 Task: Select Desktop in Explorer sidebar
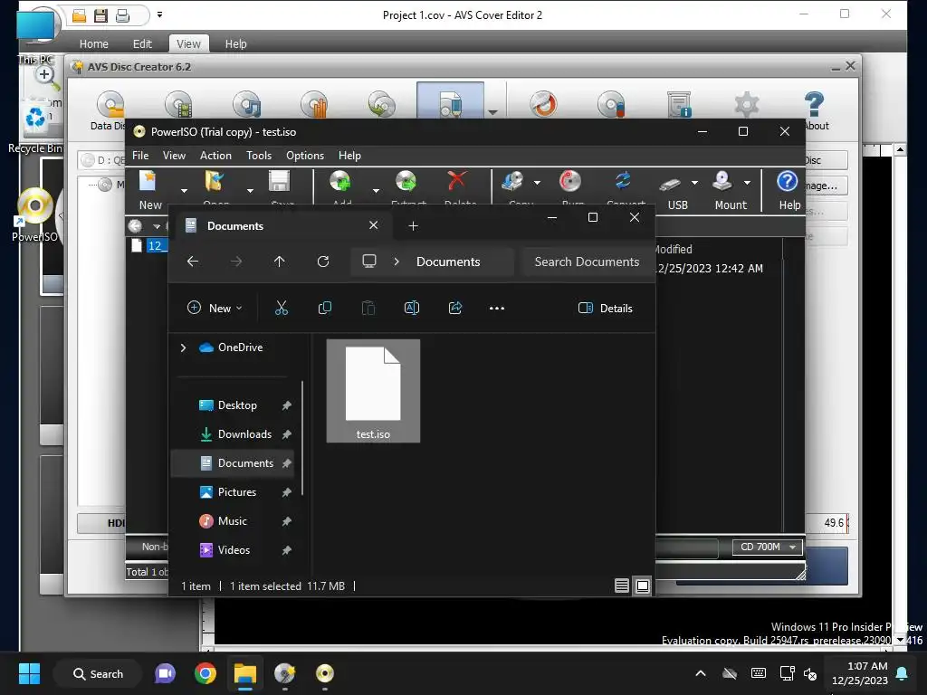coord(236,405)
